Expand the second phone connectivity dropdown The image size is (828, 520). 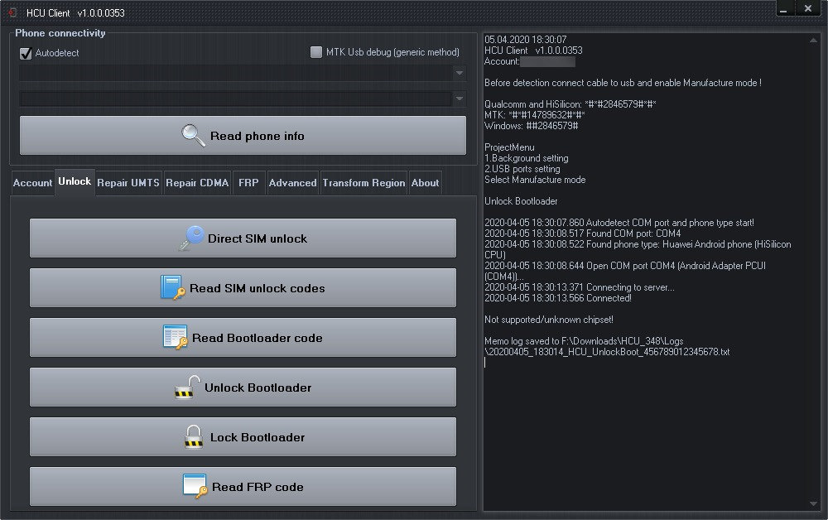[460, 99]
